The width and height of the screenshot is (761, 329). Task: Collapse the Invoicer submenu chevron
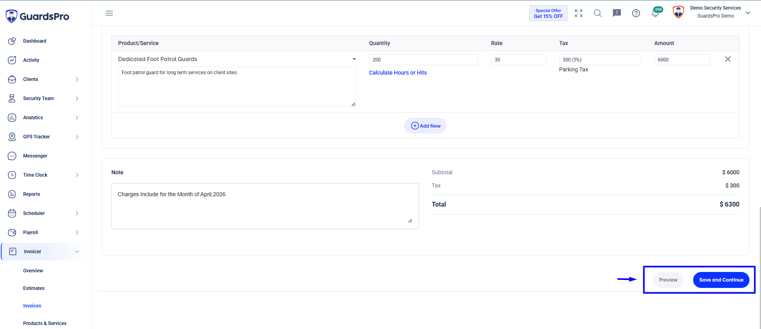coord(77,252)
